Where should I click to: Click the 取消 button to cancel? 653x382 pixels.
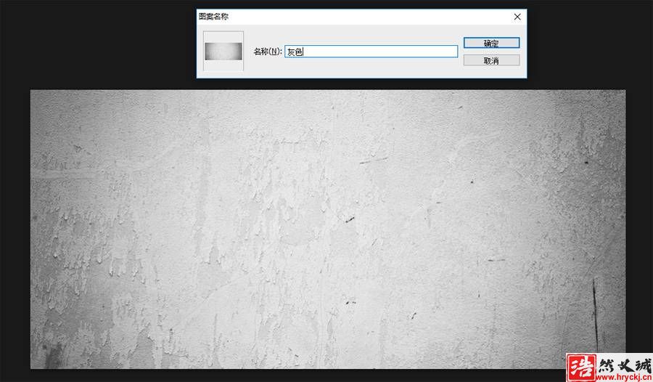[x=491, y=60]
